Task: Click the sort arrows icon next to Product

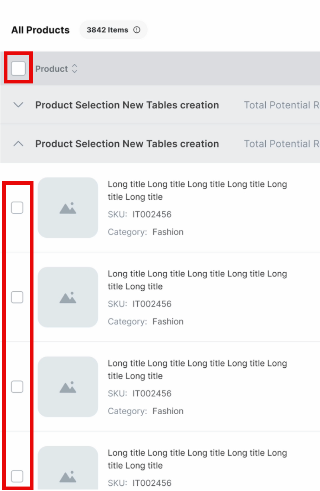Action: [x=75, y=69]
